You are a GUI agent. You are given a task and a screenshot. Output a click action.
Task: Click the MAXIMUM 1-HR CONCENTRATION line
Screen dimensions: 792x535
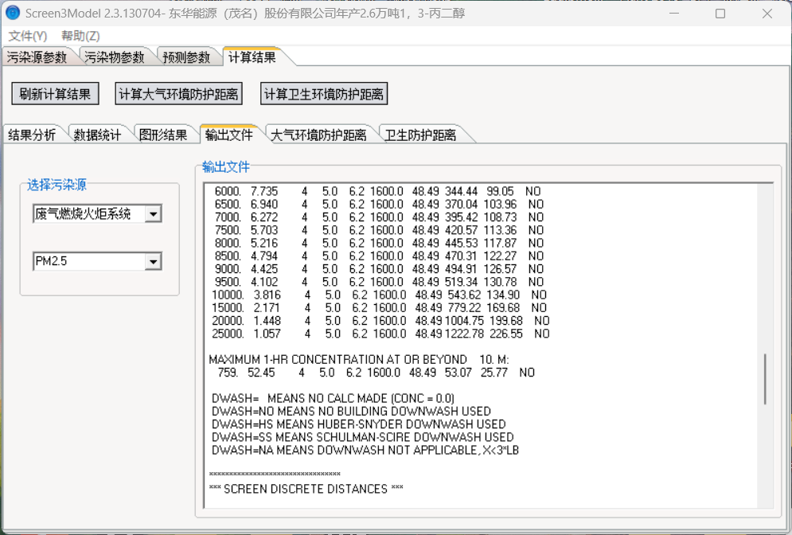pos(359,360)
